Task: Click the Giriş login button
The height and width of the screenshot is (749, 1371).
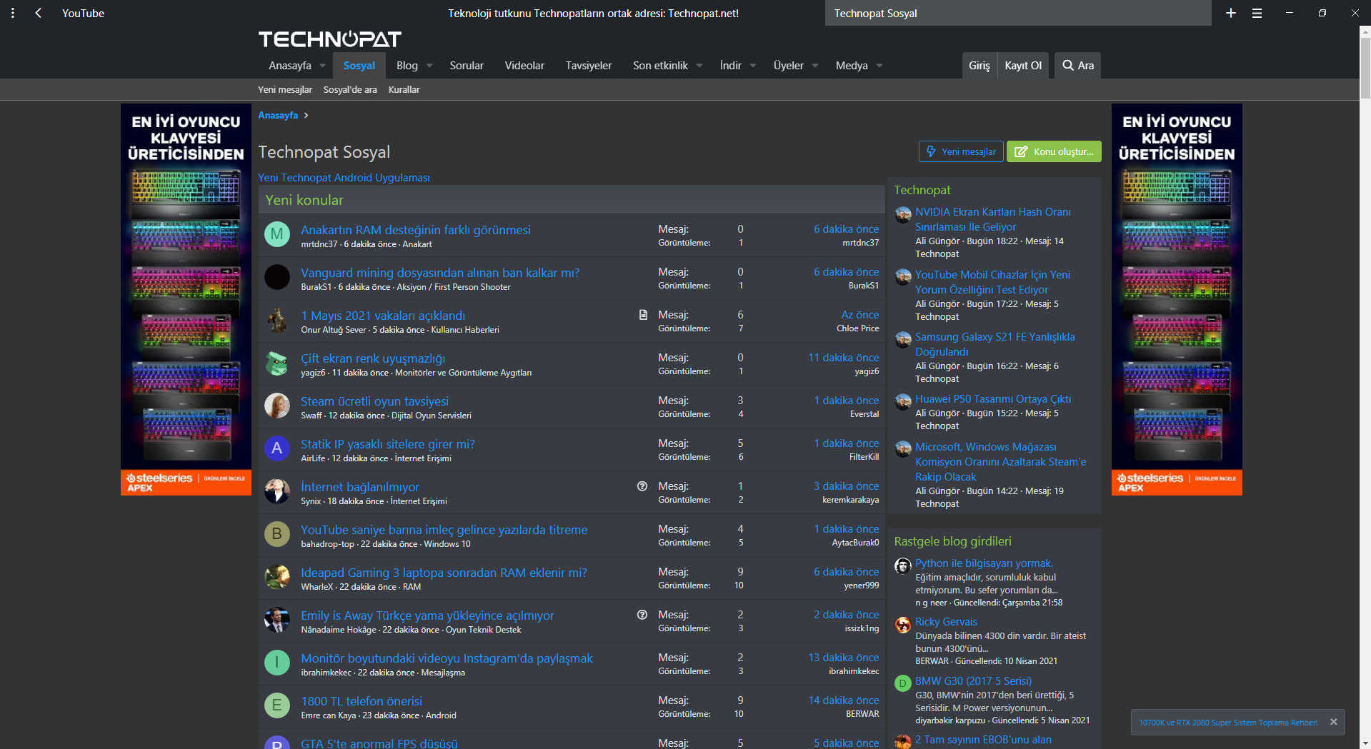Action: (979, 65)
